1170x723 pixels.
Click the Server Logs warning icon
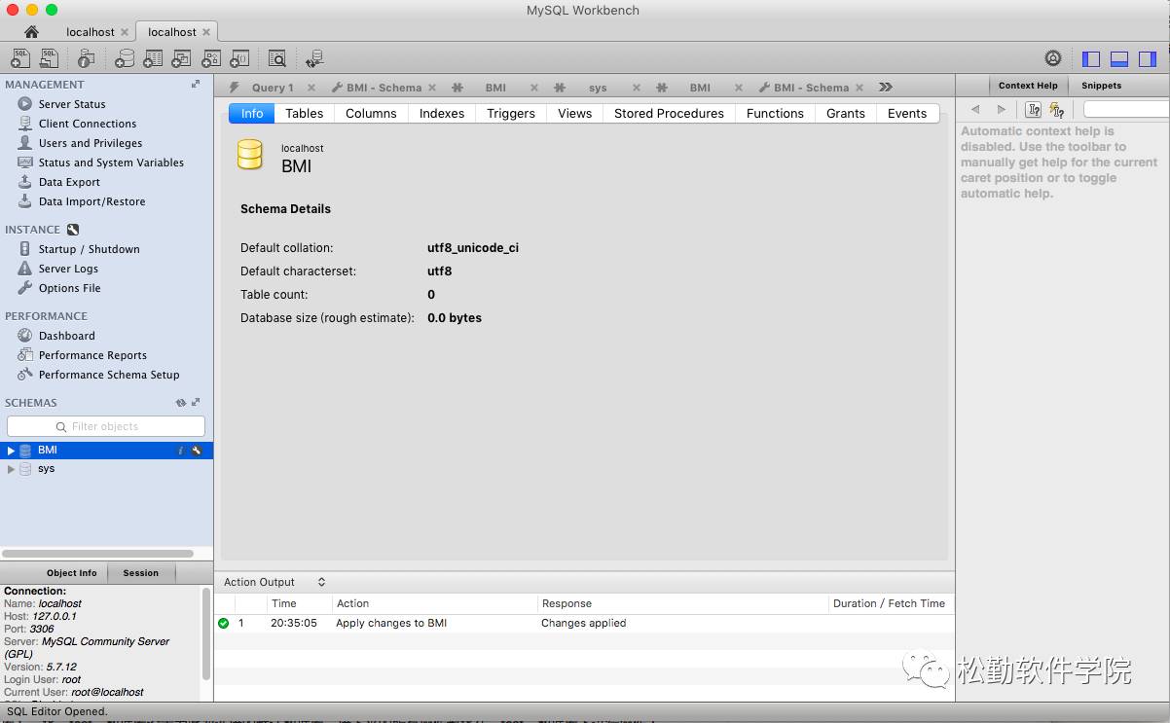click(25, 269)
